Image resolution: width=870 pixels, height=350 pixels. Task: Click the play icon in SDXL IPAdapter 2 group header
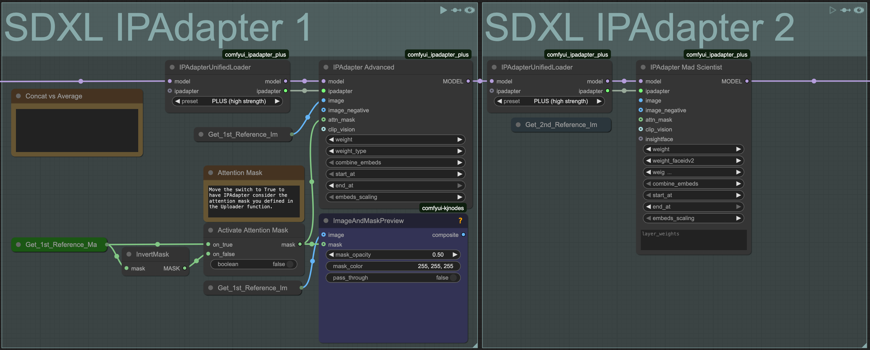pyautogui.click(x=832, y=10)
